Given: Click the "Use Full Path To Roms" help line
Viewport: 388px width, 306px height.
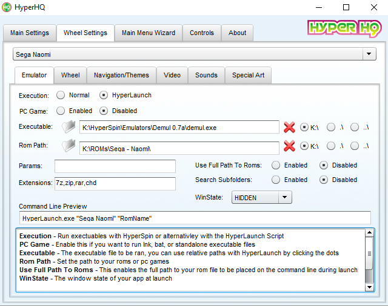Looking at the screenshot, I should [189, 270].
